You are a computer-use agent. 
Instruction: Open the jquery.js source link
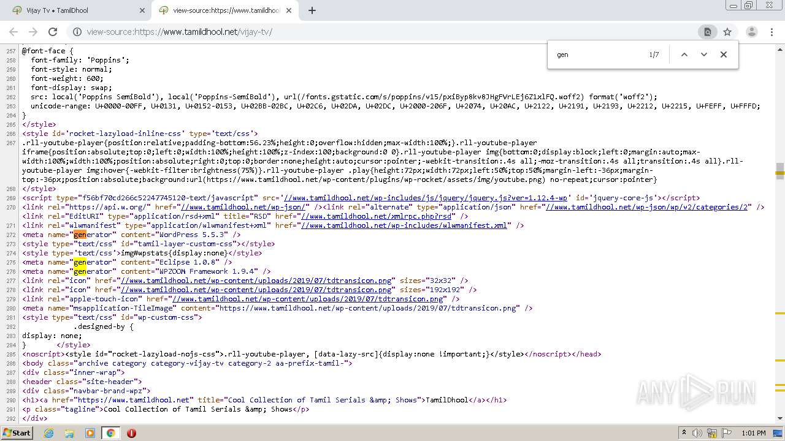click(427, 198)
